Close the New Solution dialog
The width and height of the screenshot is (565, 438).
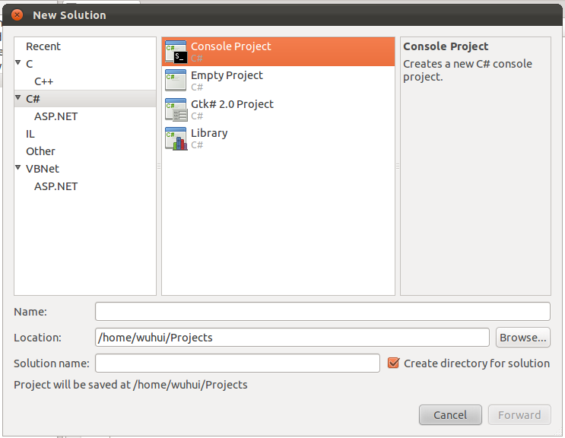pos(17,14)
